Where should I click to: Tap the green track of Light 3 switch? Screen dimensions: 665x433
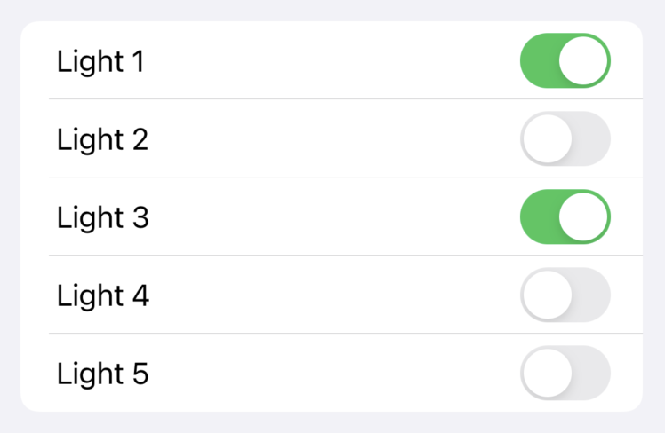pos(539,216)
